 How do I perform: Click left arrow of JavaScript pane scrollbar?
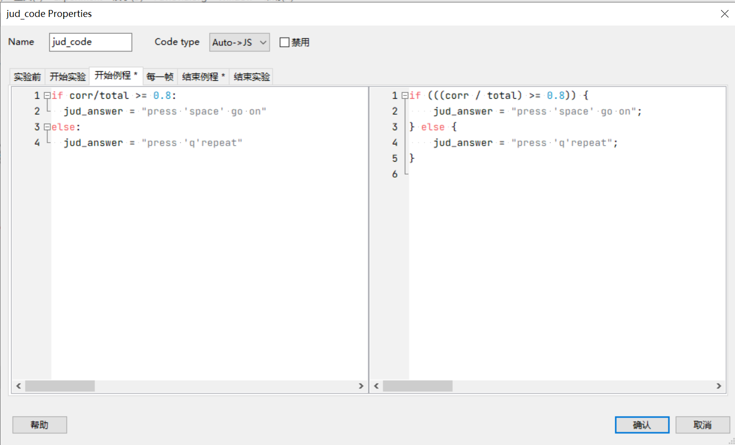pos(376,386)
